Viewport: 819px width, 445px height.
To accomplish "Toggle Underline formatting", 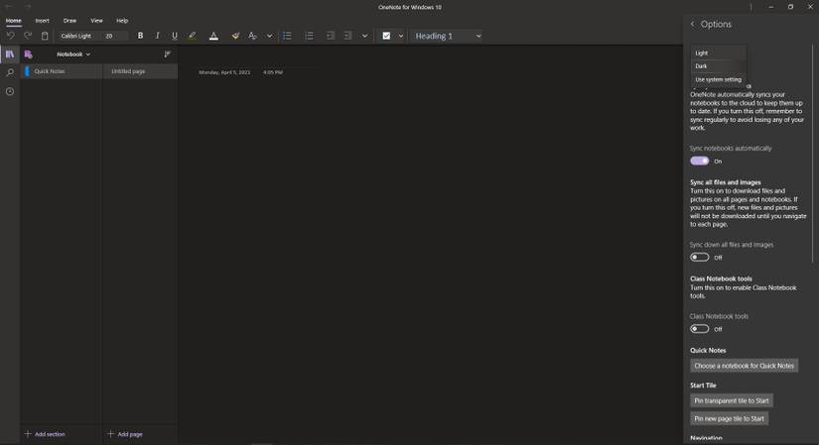I will [175, 36].
